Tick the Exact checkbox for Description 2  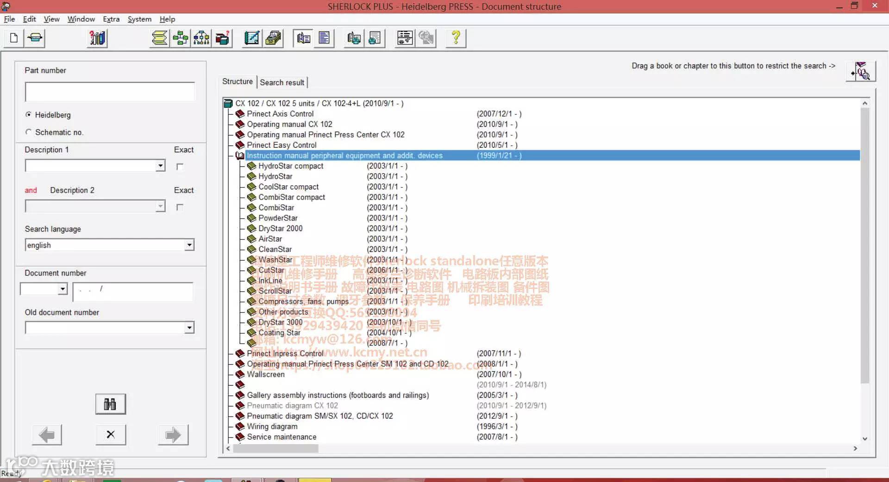(x=180, y=207)
